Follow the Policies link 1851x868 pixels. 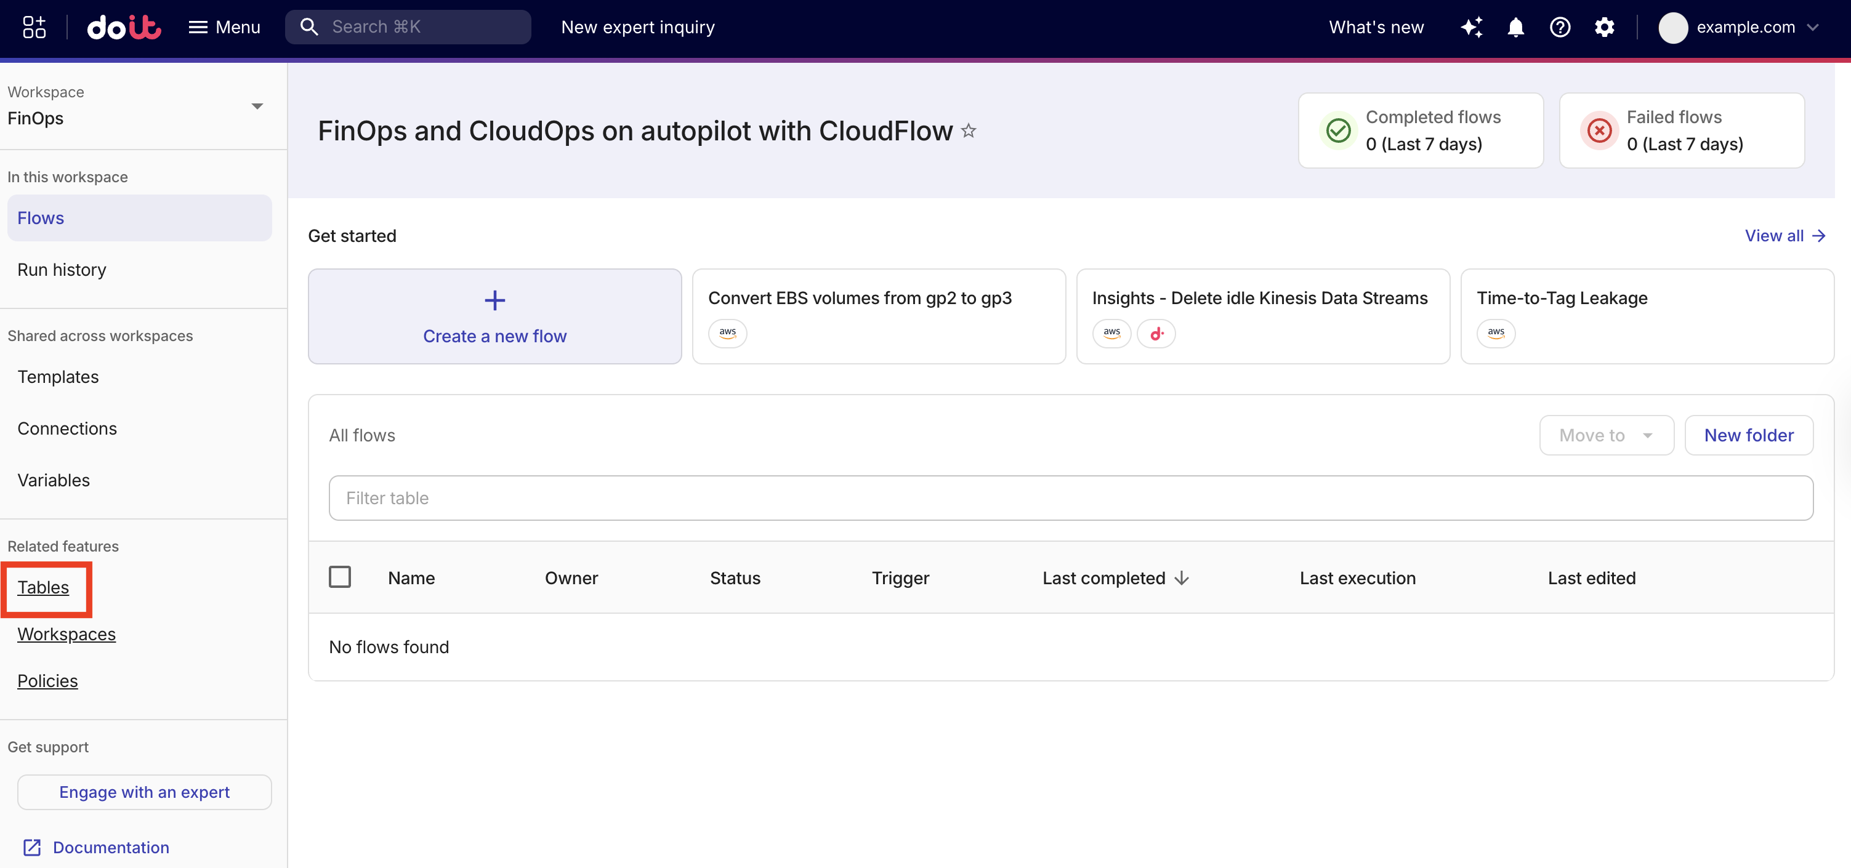click(47, 680)
